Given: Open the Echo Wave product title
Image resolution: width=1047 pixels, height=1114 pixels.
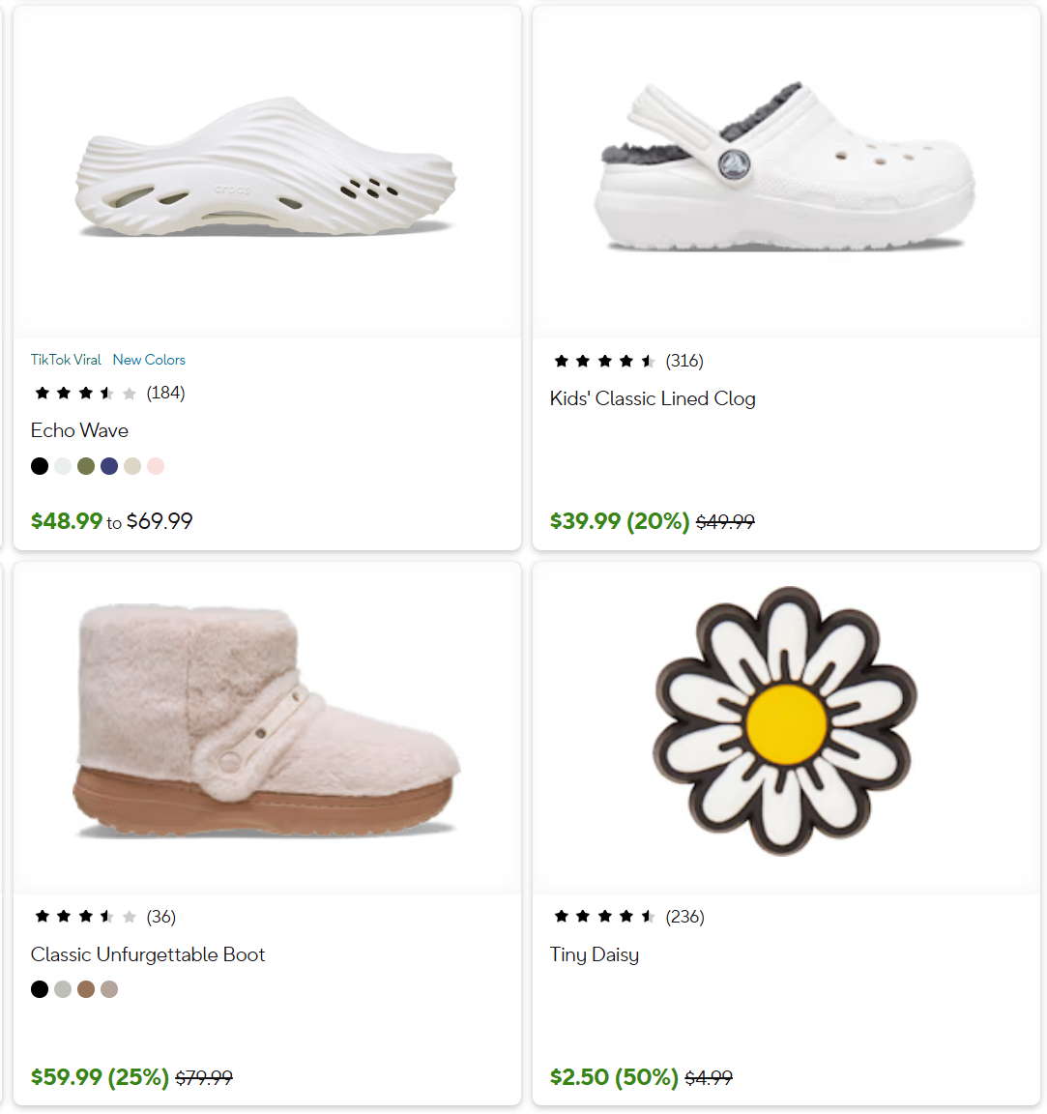Looking at the screenshot, I should [x=79, y=430].
